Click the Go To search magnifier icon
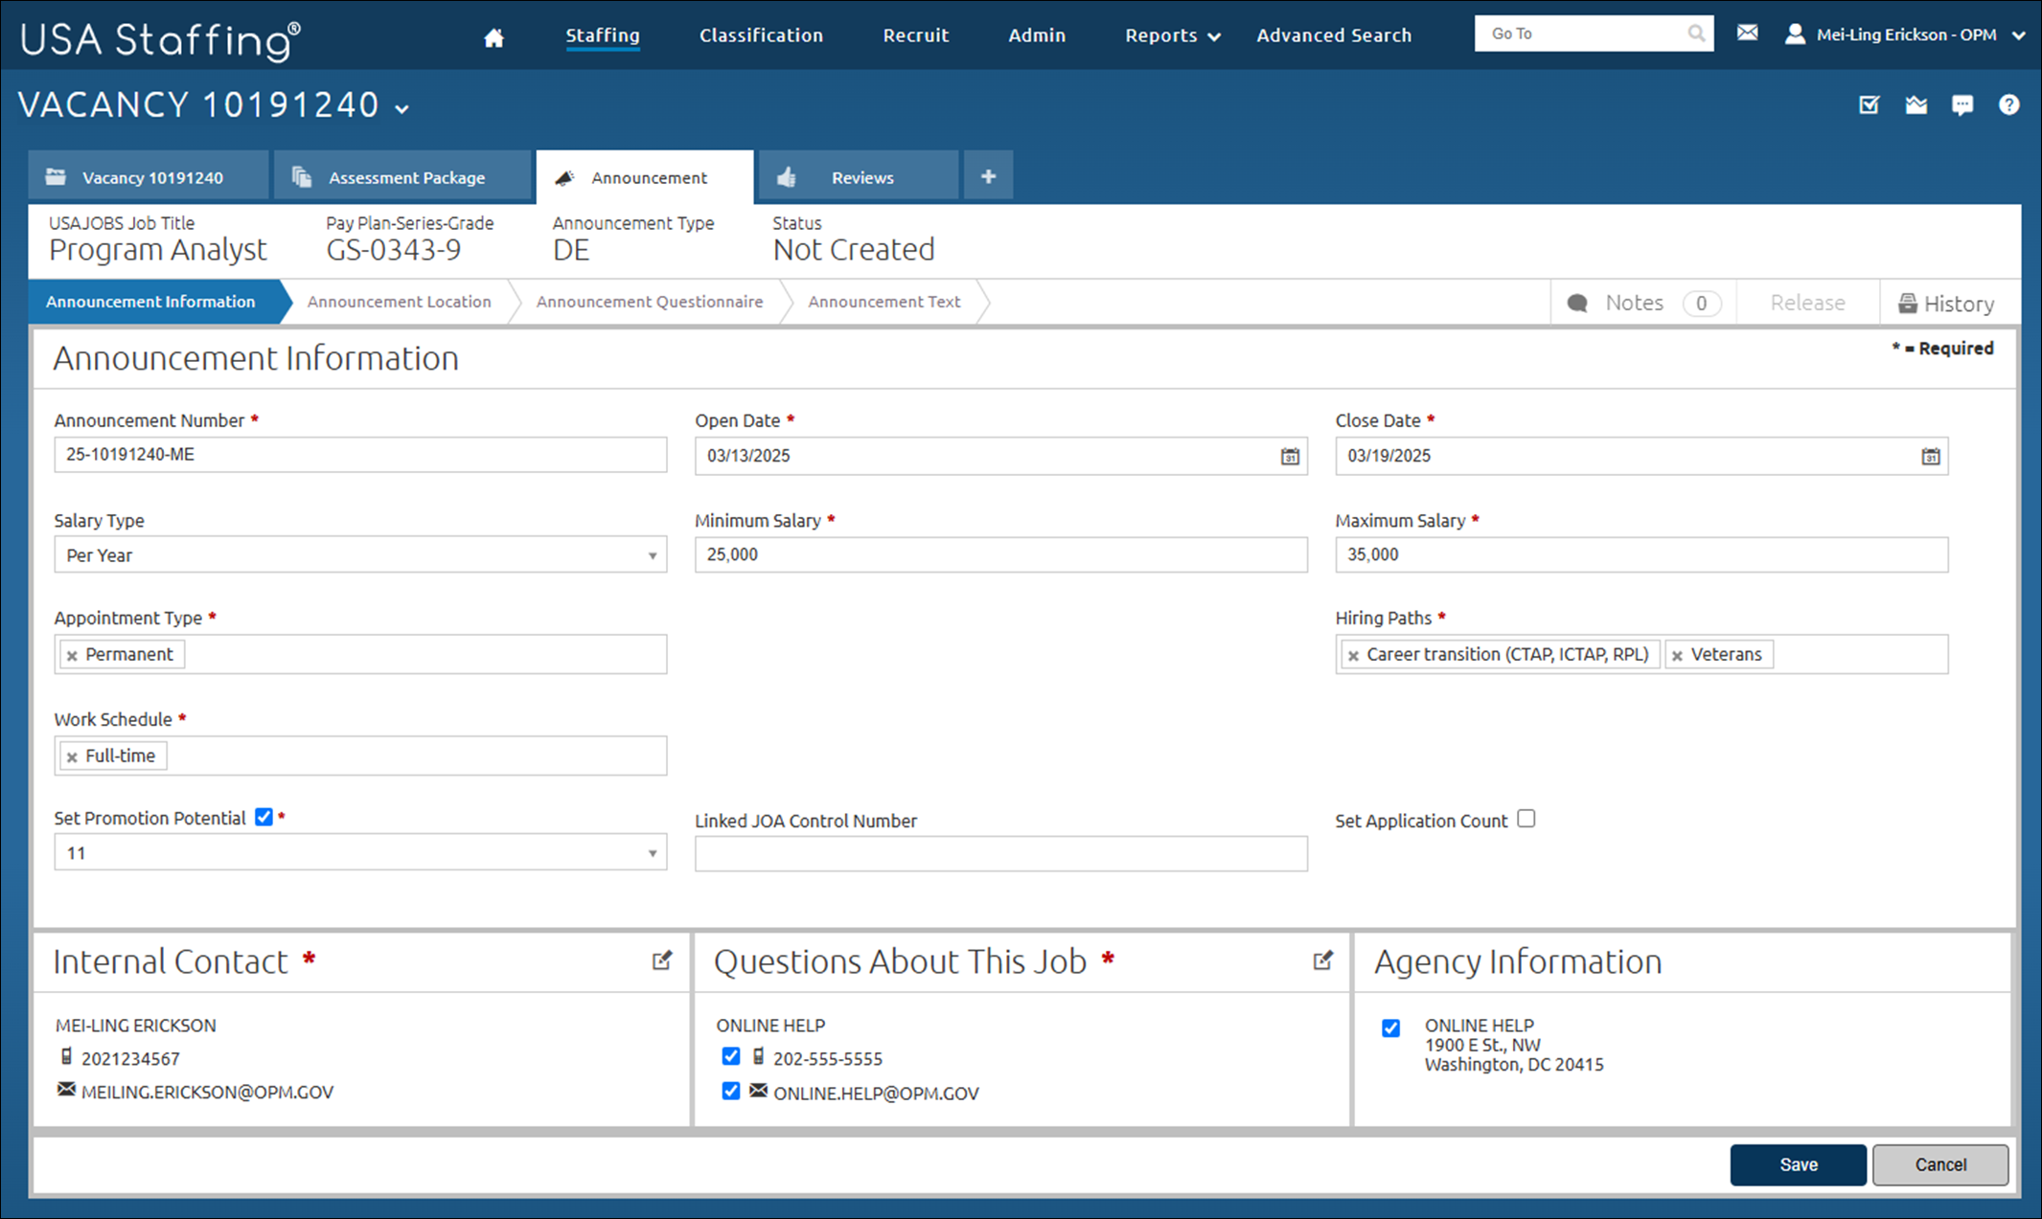This screenshot has width=2042, height=1219. click(1696, 34)
